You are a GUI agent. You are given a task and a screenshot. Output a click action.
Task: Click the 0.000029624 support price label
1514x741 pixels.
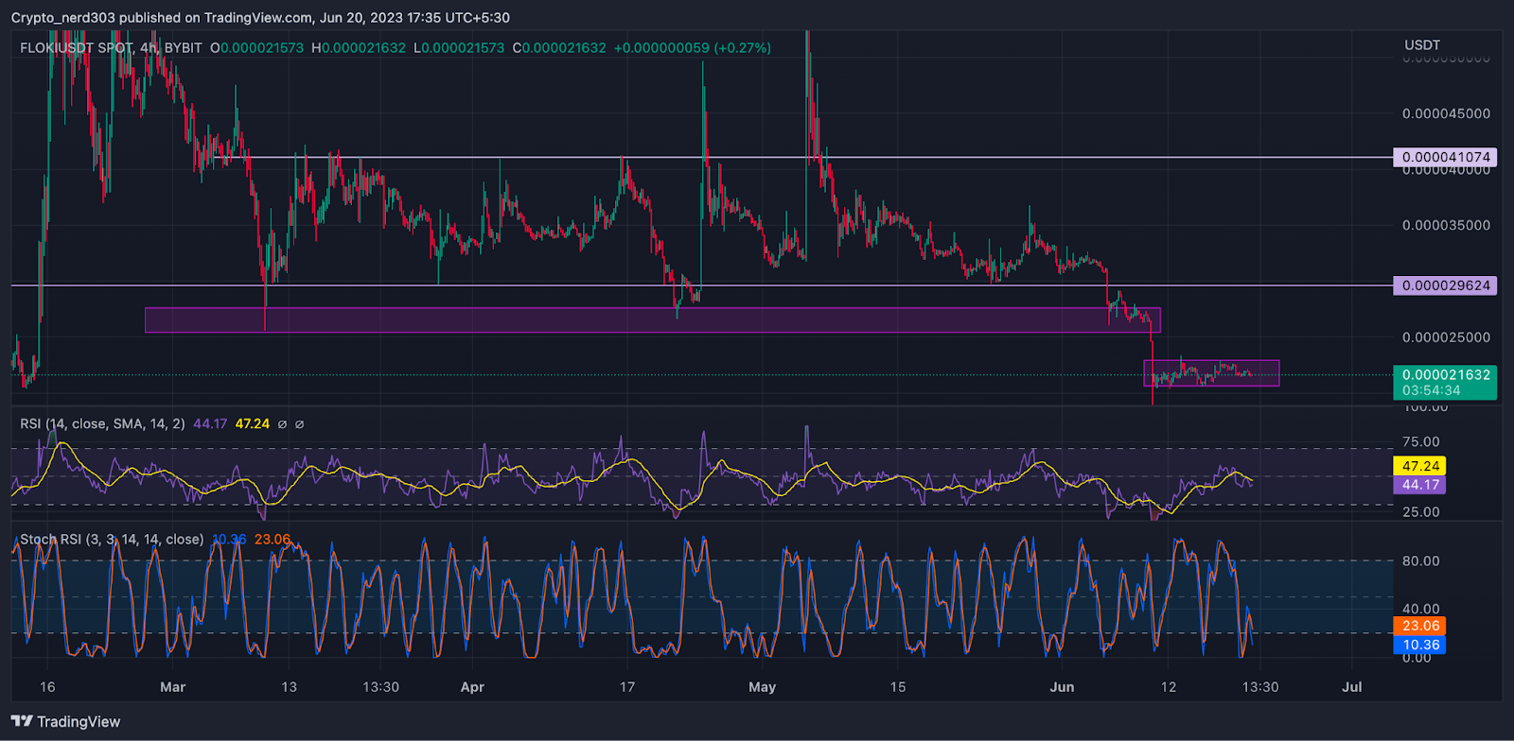pos(1445,285)
